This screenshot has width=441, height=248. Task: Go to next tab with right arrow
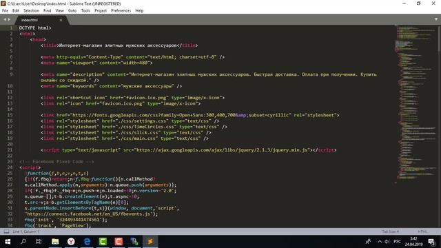point(9,19)
